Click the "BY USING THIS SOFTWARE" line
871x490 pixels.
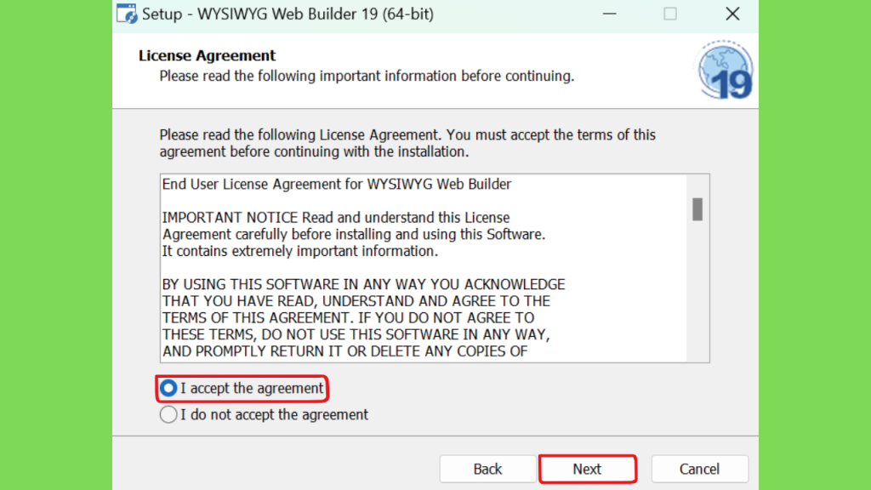(x=363, y=284)
